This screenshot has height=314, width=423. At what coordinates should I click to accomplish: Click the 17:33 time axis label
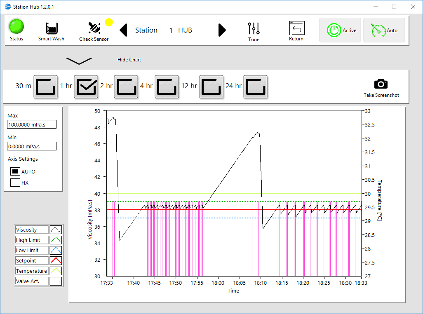click(106, 283)
